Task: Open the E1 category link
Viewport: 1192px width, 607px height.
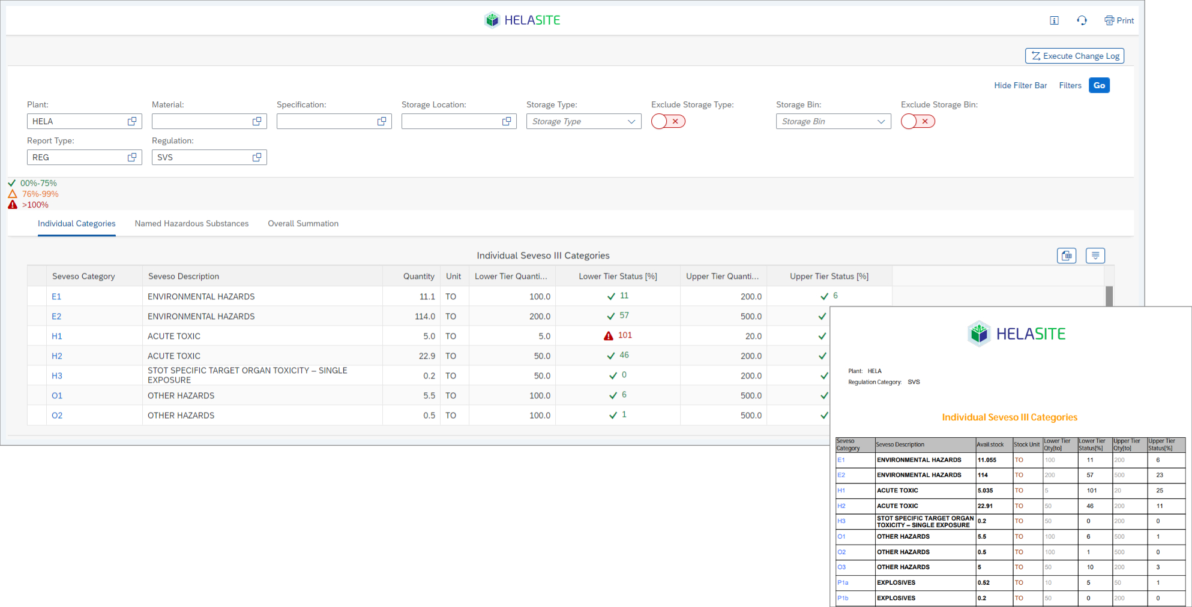Action: coord(56,296)
